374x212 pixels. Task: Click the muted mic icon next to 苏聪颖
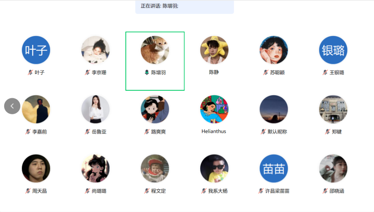pos(266,73)
